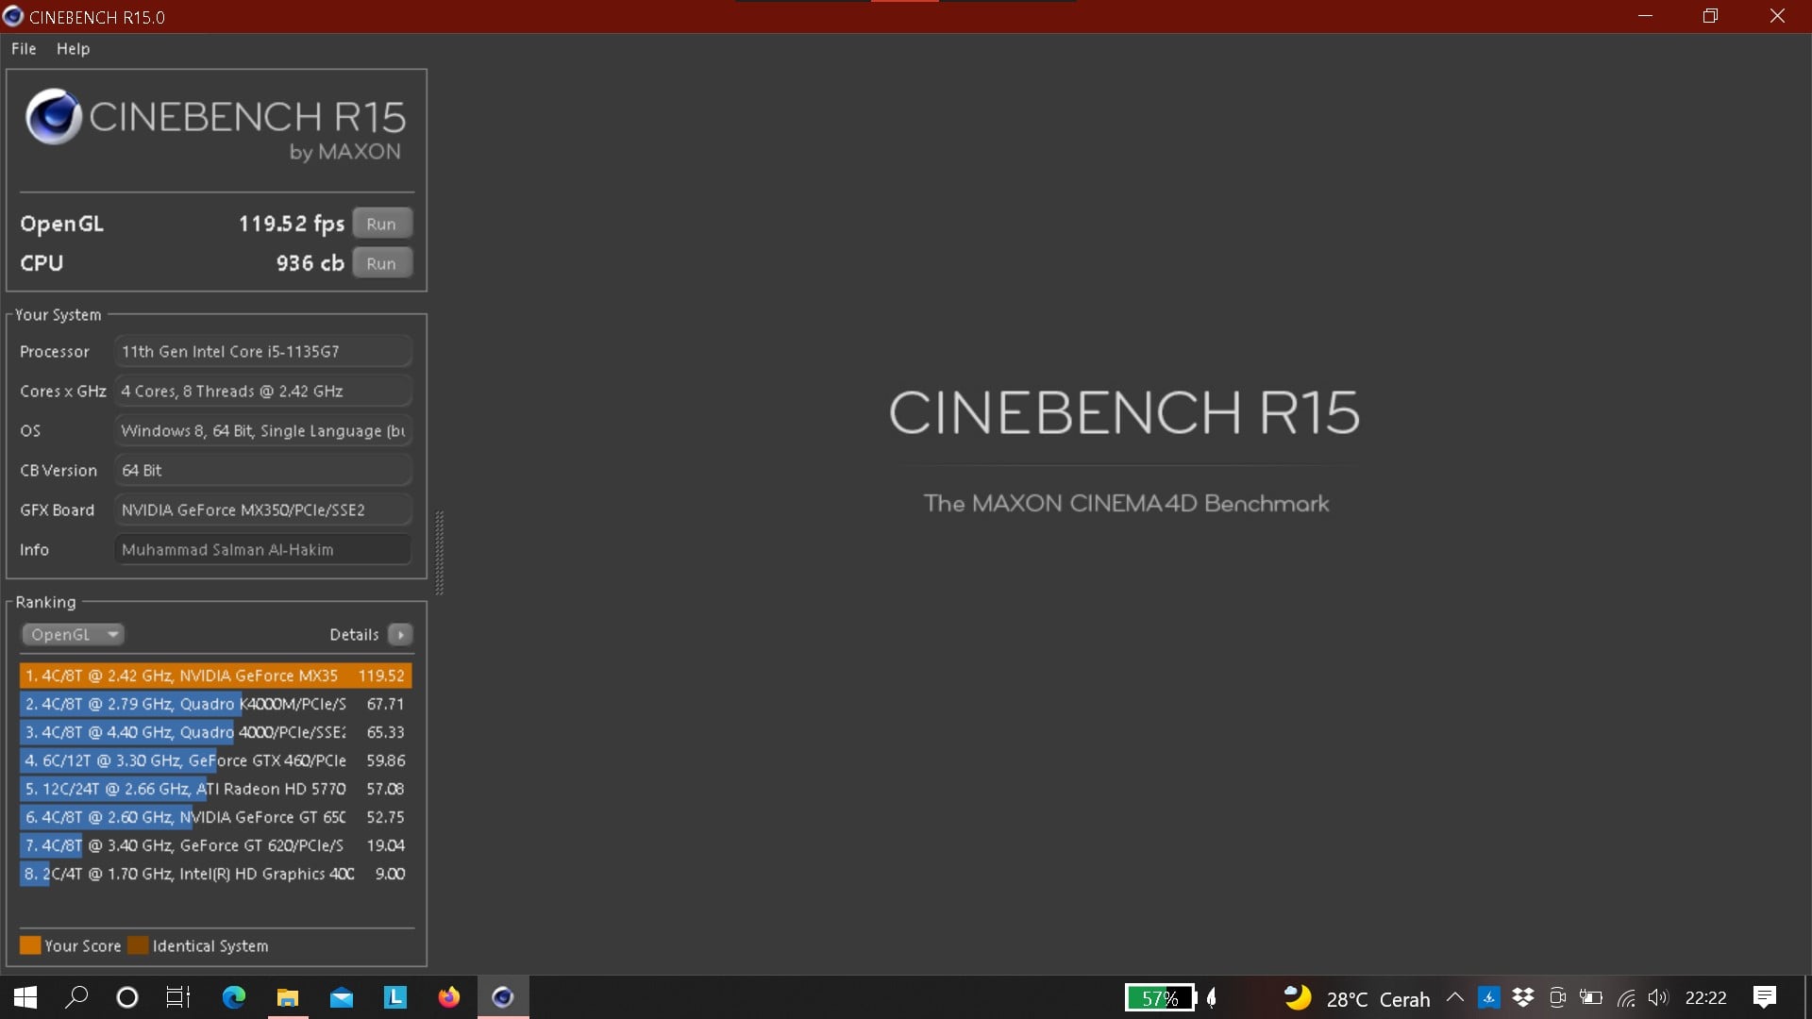This screenshot has height=1019, width=1812.
Task: Open the blue L app on the taskbar
Action: point(395,997)
